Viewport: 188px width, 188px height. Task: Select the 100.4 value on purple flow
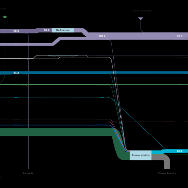(x=102, y=36)
